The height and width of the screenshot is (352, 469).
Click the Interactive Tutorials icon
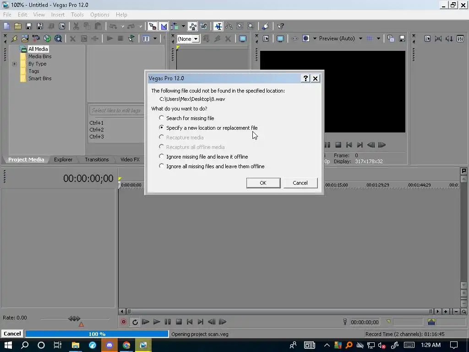[x=265, y=26]
